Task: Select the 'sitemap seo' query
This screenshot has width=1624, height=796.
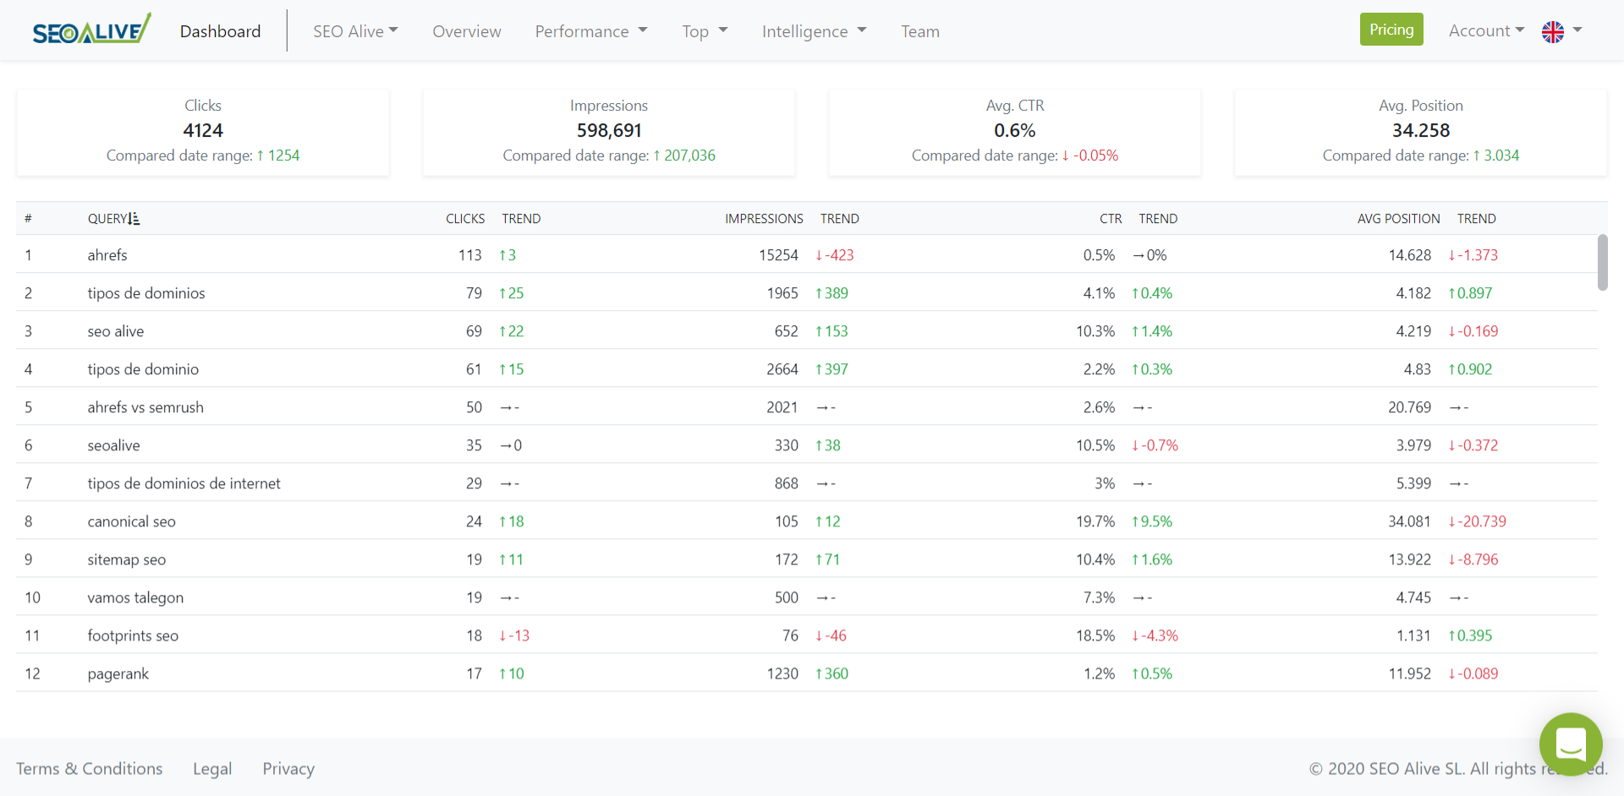Action: coord(127,559)
